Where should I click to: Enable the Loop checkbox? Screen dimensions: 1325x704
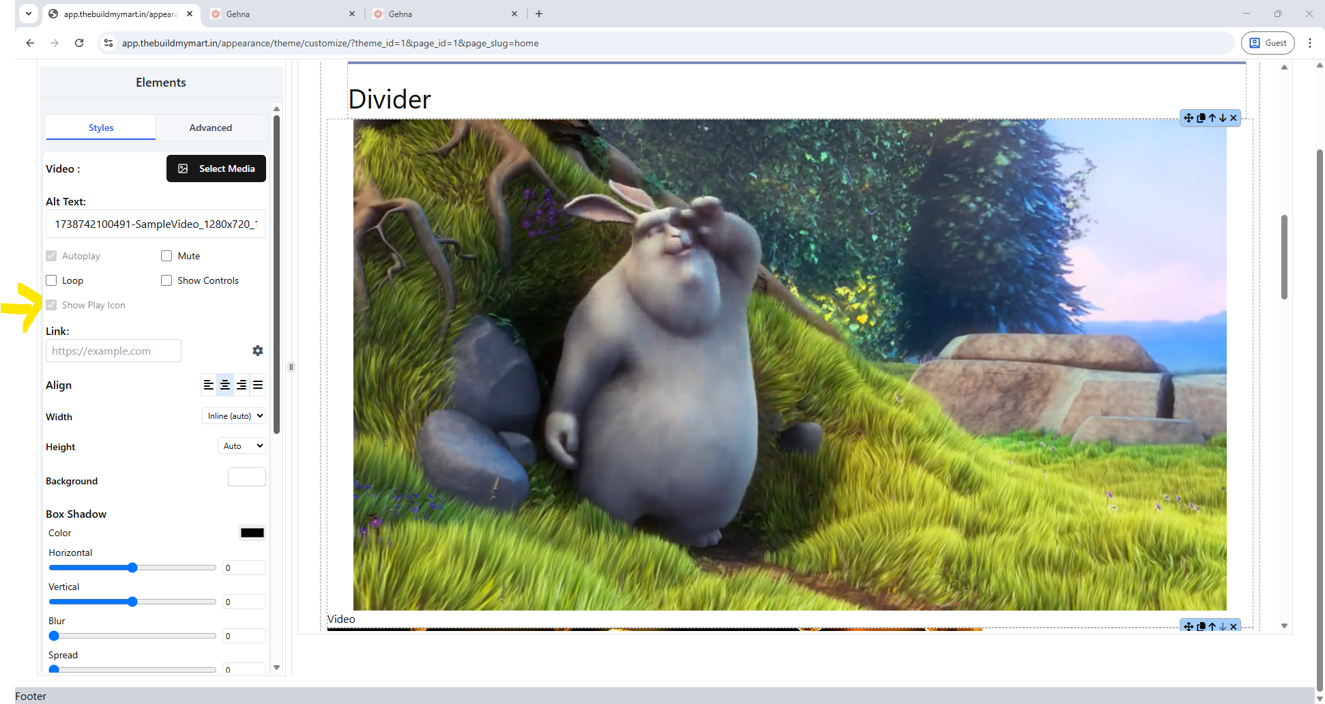51,280
